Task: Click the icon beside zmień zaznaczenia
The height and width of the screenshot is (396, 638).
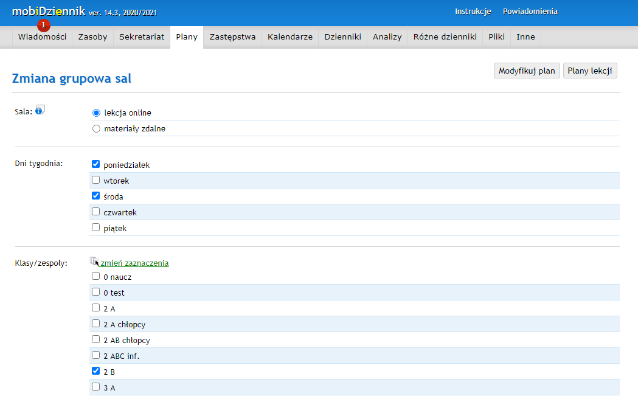Action: pyautogui.click(x=94, y=262)
